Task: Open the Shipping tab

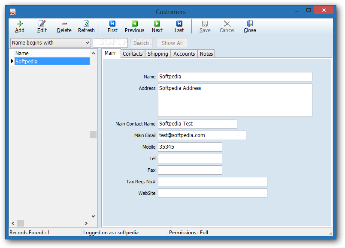Action: click(158, 54)
